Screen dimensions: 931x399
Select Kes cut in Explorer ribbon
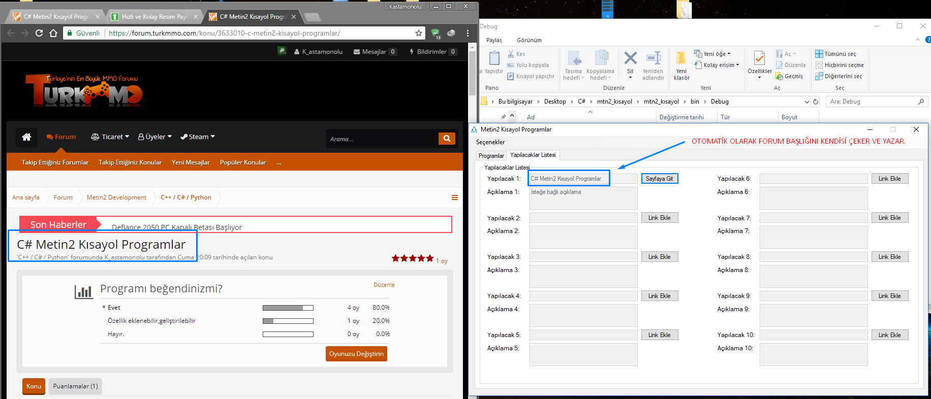click(x=516, y=54)
